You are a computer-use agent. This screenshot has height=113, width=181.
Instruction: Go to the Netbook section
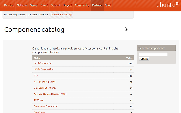[22, 5]
